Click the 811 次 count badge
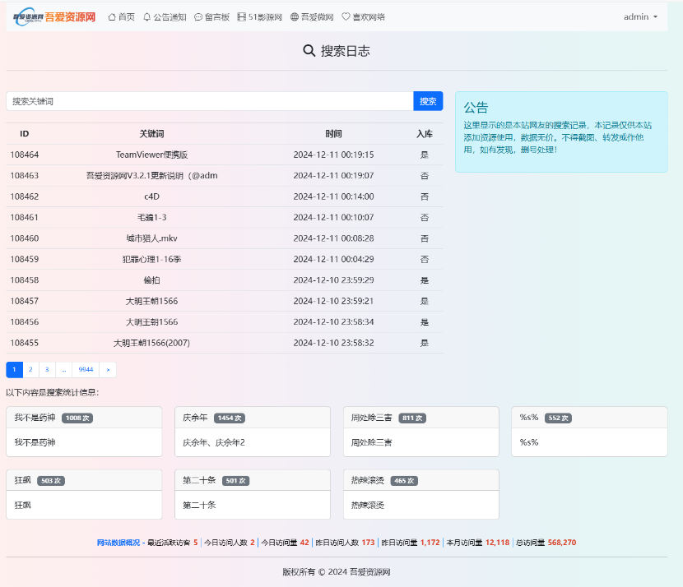The image size is (683, 587). [x=412, y=418]
